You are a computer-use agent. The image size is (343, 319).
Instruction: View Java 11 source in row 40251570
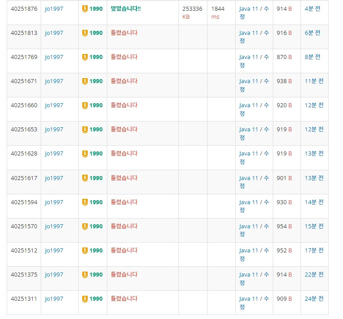pyautogui.click(x=249, y=227)
